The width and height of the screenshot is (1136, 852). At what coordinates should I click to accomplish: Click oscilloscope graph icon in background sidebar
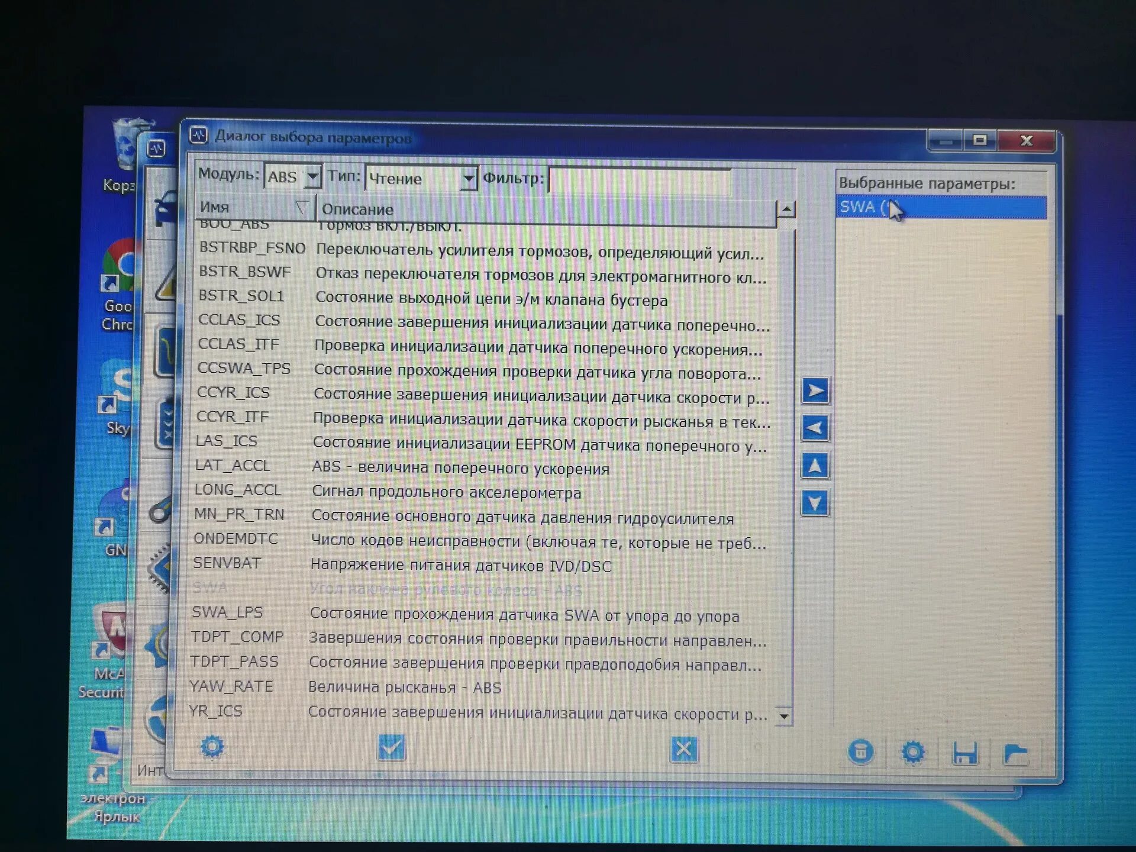click(165, 352)
